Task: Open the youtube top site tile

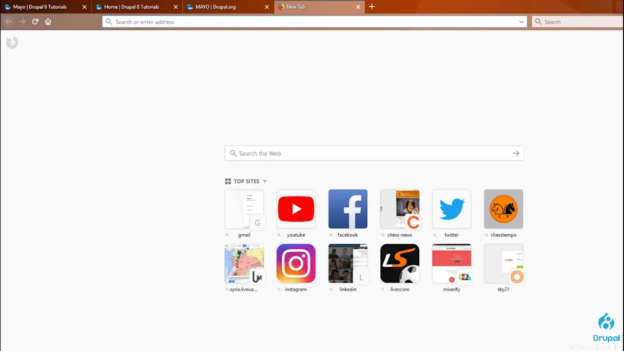Action: tap(296, 209)
